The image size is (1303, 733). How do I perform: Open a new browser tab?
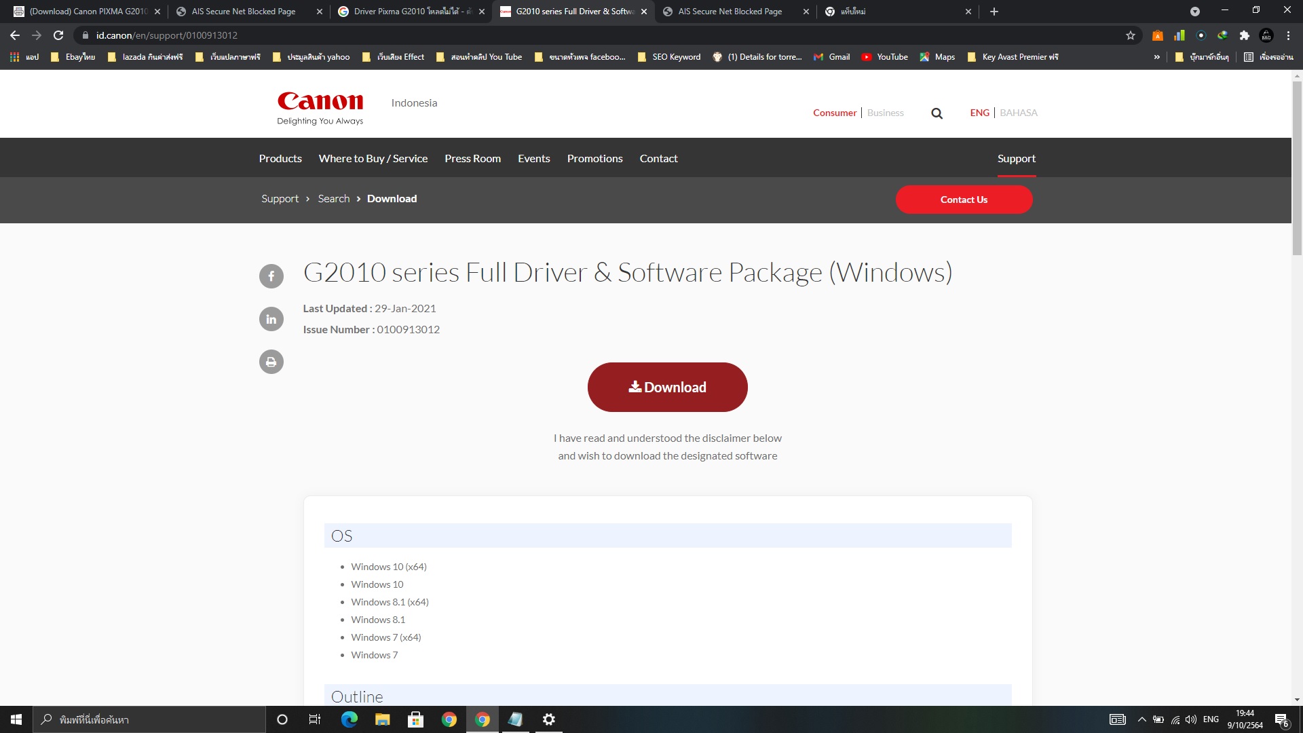pyautogui.click(x=994, y=12)
